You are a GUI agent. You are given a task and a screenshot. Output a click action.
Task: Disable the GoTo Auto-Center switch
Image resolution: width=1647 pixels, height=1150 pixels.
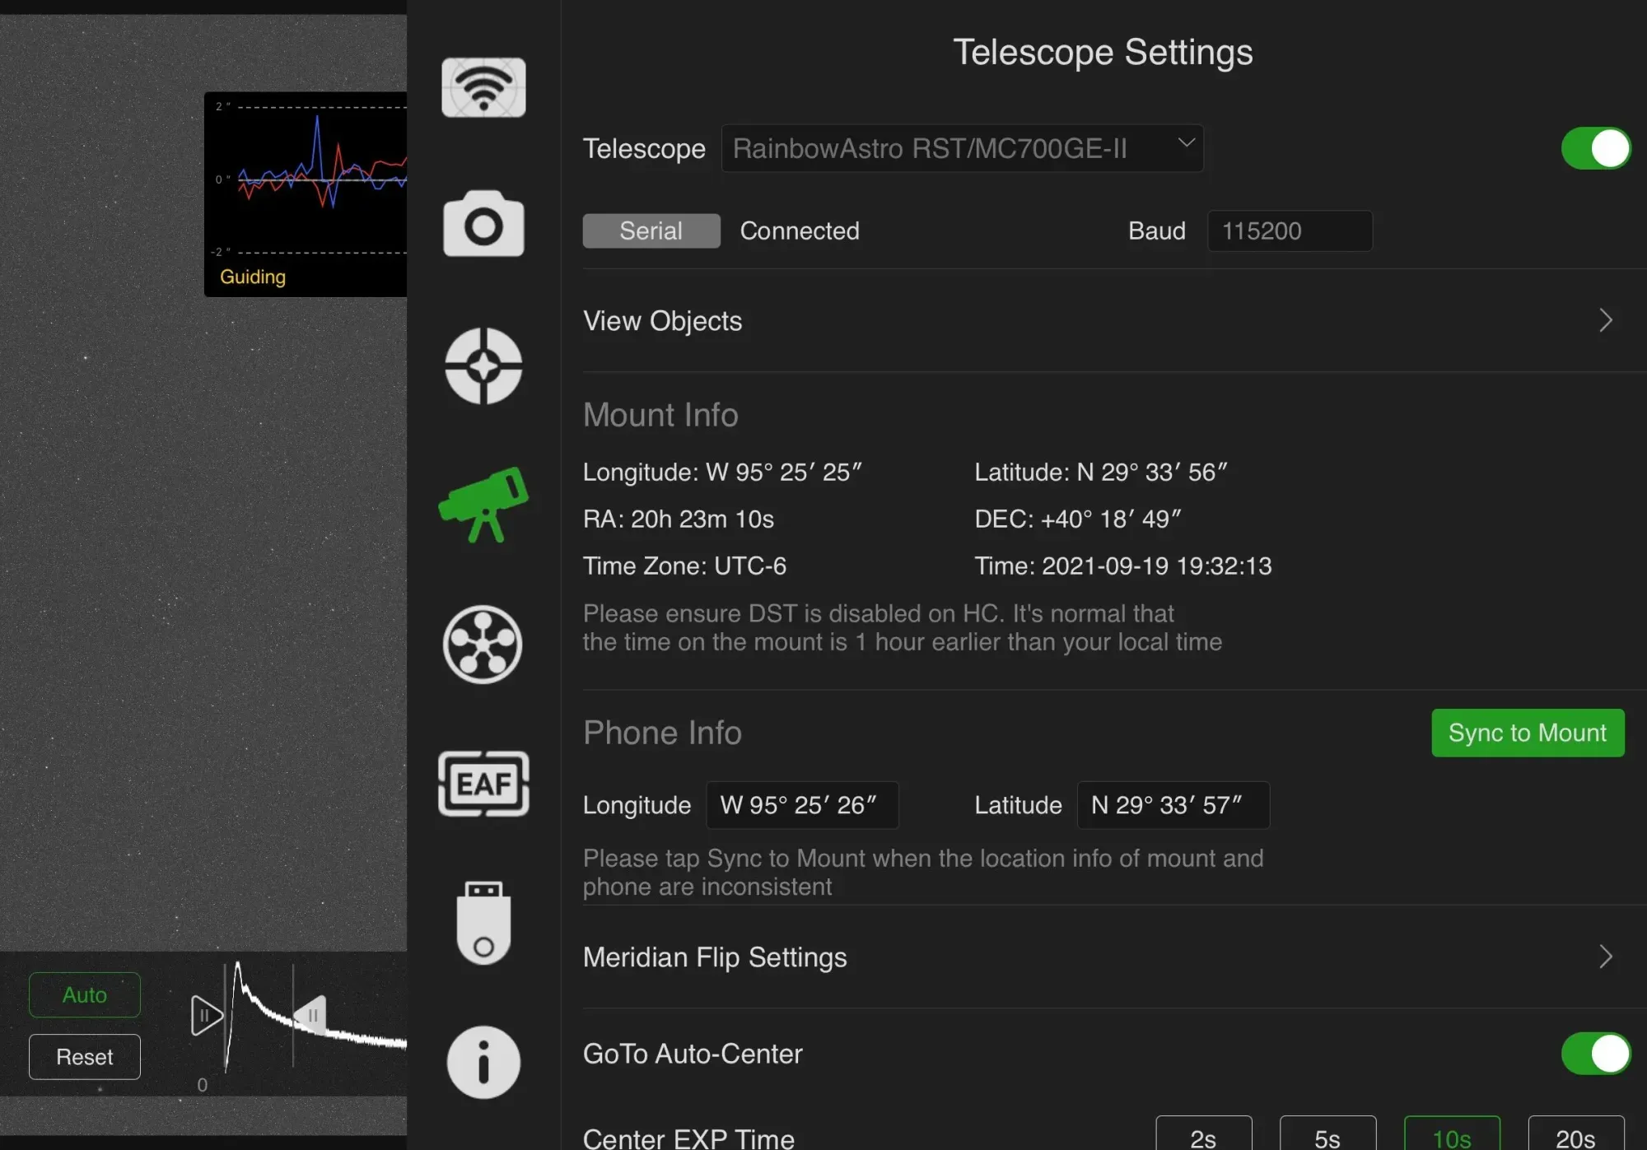coord(1595,1054)
